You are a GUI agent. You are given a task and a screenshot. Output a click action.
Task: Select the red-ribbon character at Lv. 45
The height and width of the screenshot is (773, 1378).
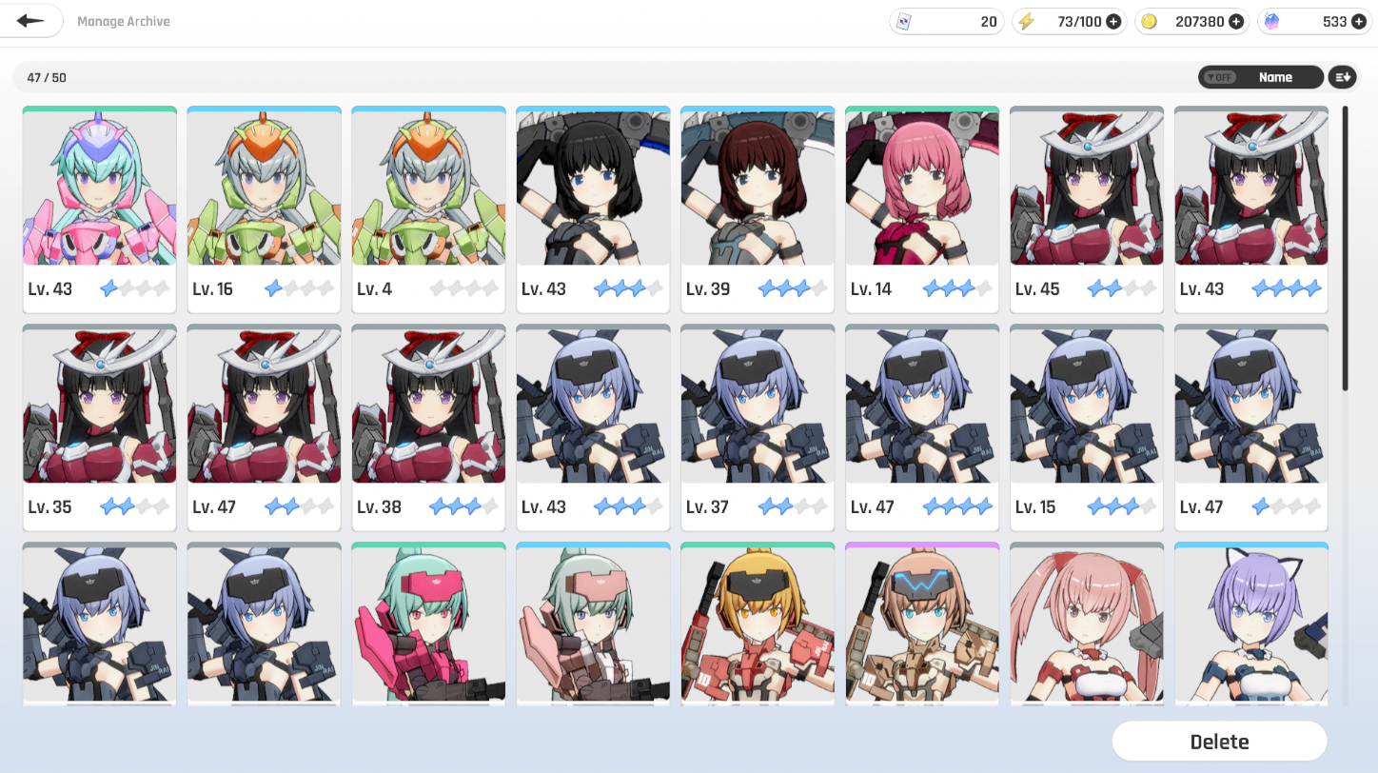click(1087, 209)
